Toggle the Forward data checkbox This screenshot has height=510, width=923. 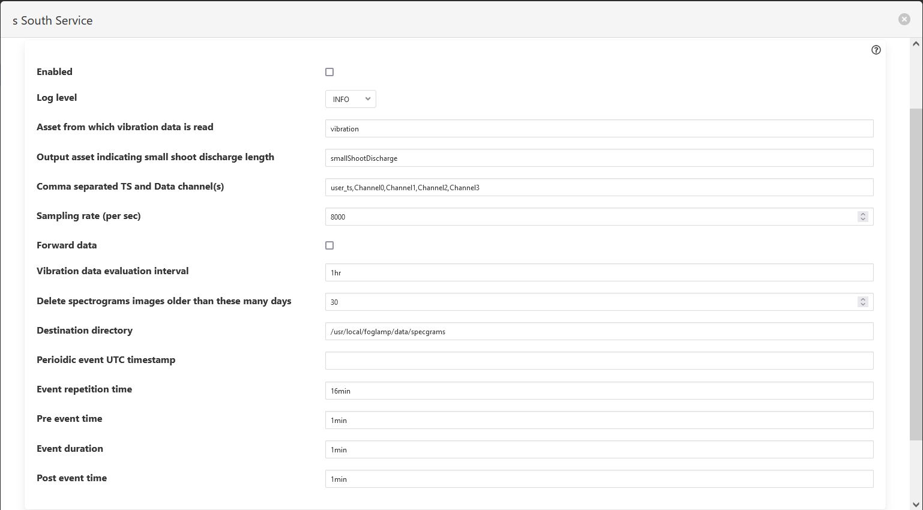329,245
